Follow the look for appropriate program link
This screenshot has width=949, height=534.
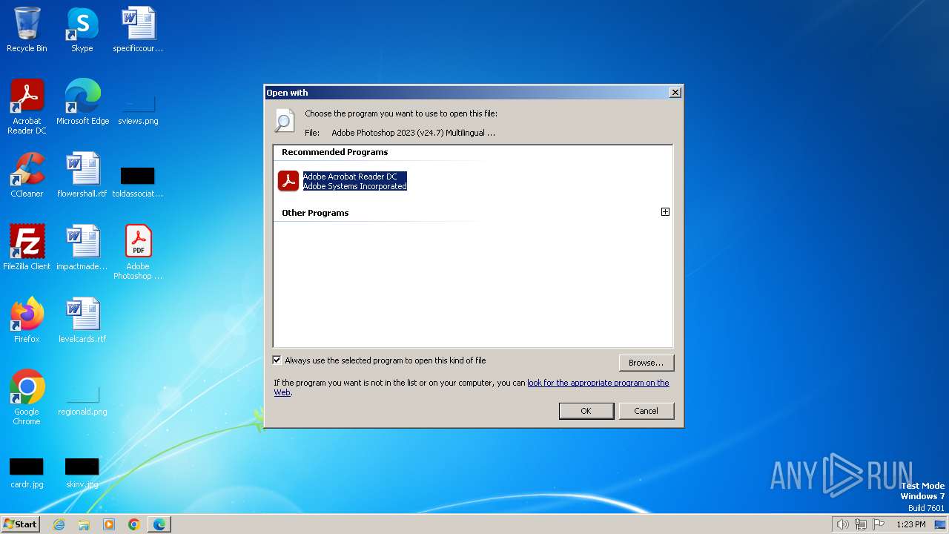(x=598, y=383)
